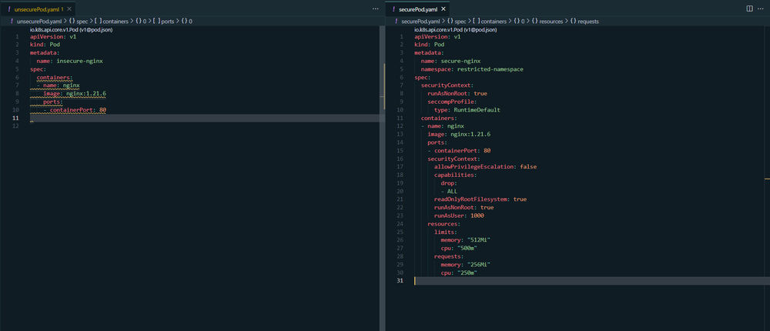Viewport: 770px width, 331px height.
Task: Click 'runAsUser: 1000' line
Action: (459, 216)
